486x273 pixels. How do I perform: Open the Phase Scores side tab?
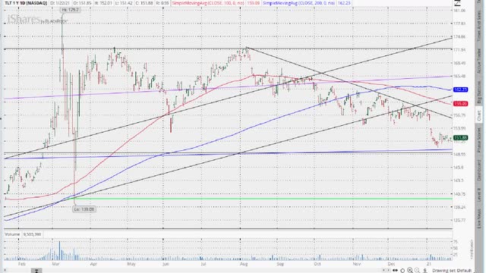pos(479,140)
